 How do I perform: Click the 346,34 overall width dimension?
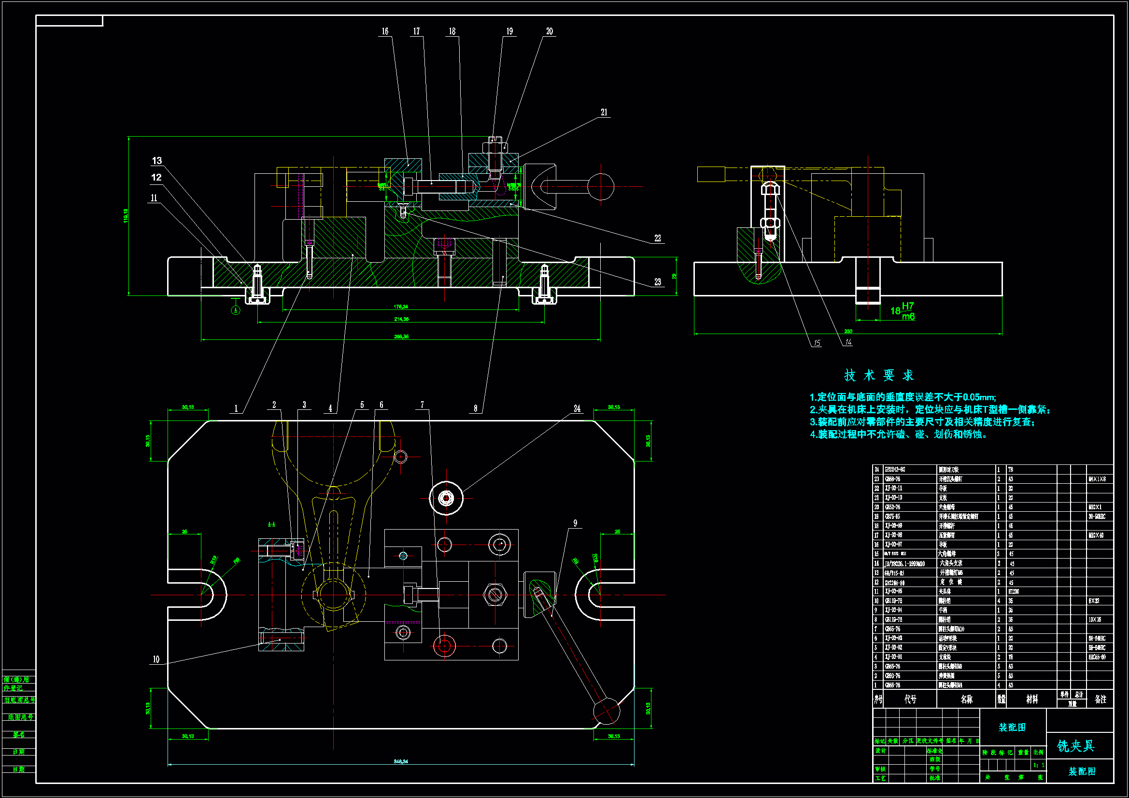[401, 762]
